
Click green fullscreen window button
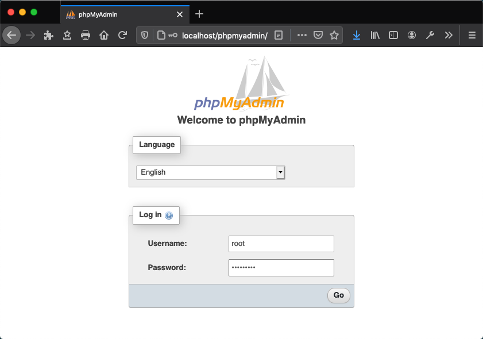coord(34,12)
